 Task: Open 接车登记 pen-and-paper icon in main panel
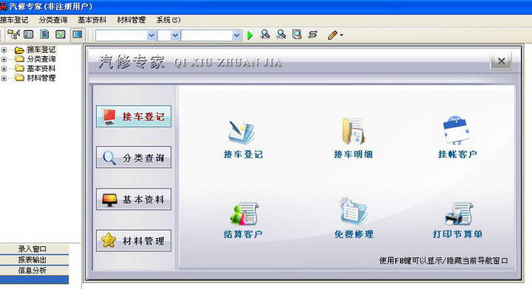(x=242, y=132)
